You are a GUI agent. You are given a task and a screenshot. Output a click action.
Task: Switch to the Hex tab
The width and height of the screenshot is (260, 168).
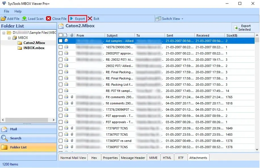pyautogui.click(x=94, y=158)
